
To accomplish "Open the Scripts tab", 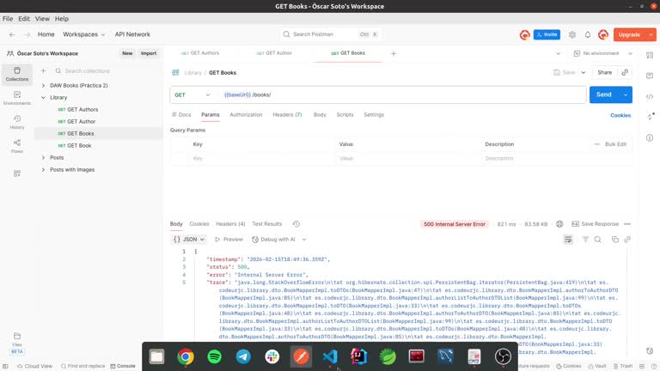I will click(x=345, y=115).
